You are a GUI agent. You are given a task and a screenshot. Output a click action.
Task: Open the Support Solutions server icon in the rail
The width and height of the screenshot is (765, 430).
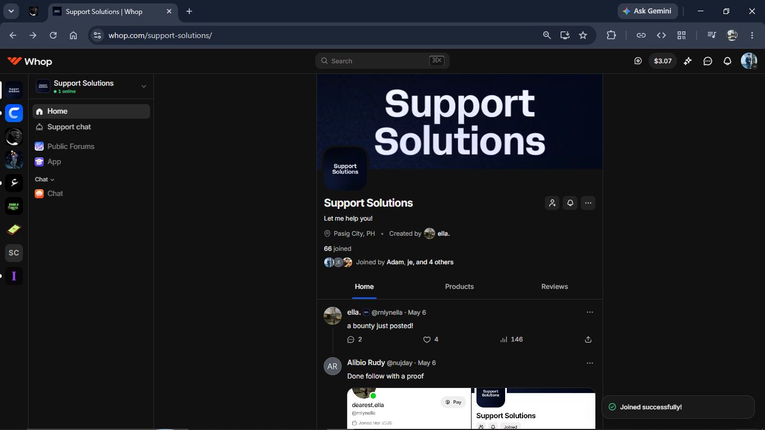point(14,90)
